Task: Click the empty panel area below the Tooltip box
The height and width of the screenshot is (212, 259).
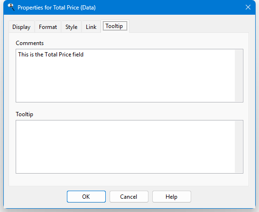Action: pyautogui.click(x=129, y=180)
